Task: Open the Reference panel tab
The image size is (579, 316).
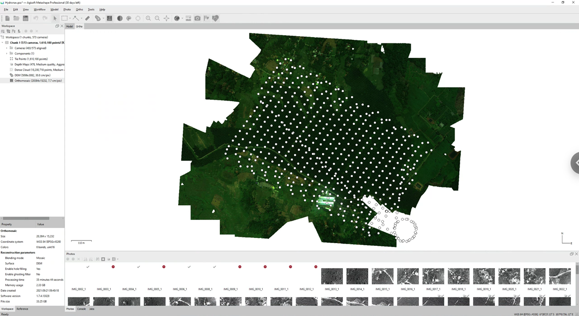Action: click(x=22, y=309)
